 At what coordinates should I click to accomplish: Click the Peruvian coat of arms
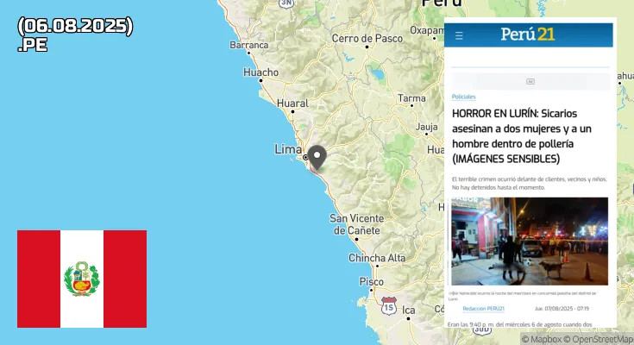click(x=82, y=279)
